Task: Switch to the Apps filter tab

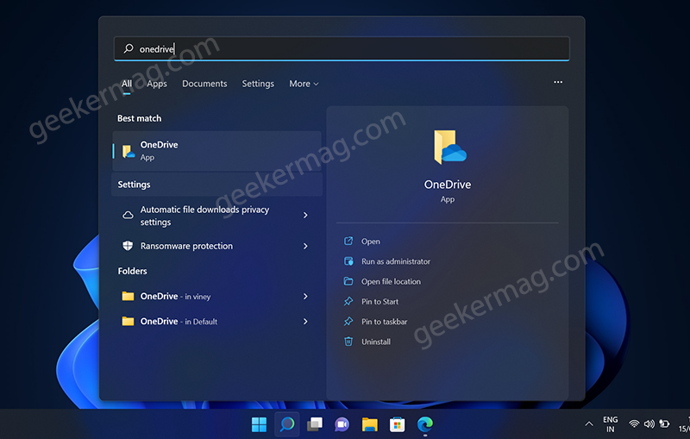Action: pyautogui.click(x=157, y=84)
